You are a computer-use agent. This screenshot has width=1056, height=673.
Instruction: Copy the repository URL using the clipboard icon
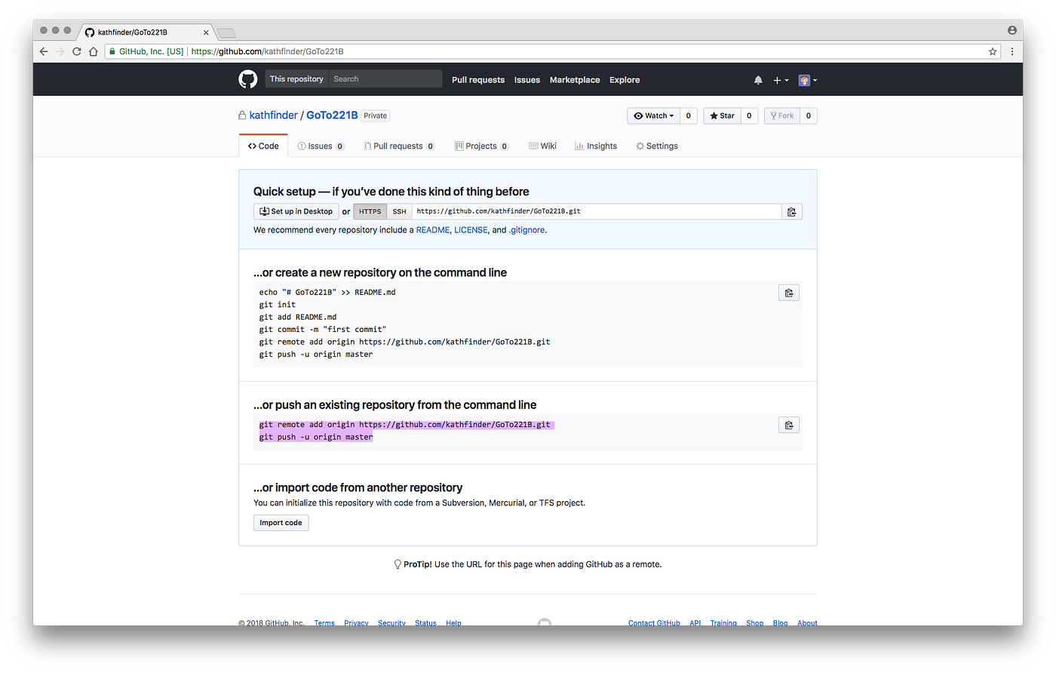[x=792, y=211]
